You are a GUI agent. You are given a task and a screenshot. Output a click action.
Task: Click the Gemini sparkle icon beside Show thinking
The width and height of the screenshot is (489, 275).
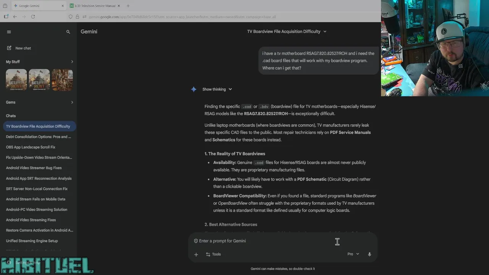coord(194,89)
